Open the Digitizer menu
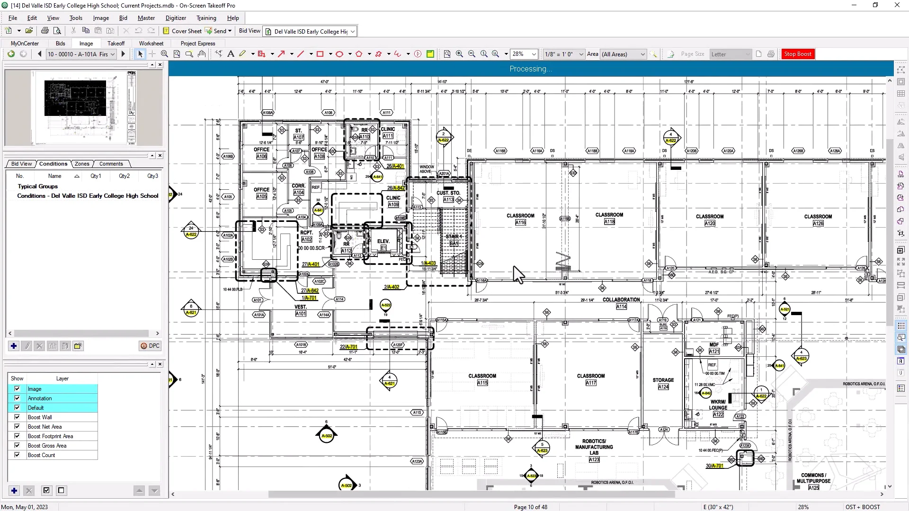 click(x=176, y=18)
